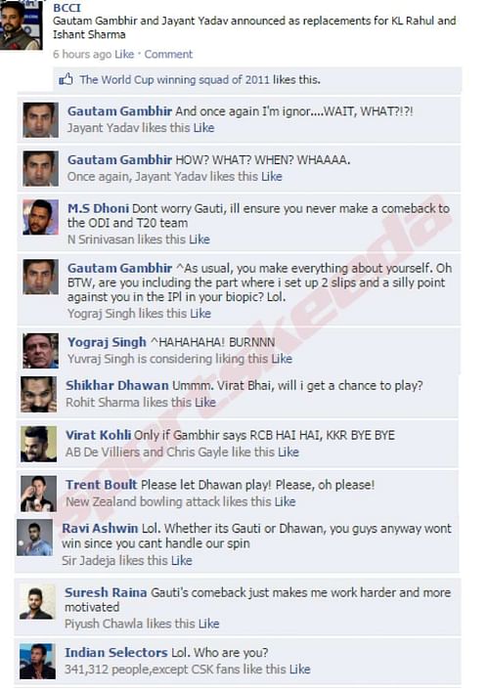Click the thumbs-up likes icon
The height and width of the screenshot is (691, 489).
66,80
